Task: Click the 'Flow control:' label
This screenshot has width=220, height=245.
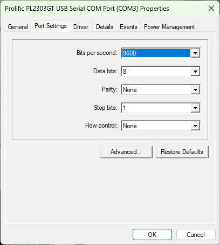Action: click(101, 125)
